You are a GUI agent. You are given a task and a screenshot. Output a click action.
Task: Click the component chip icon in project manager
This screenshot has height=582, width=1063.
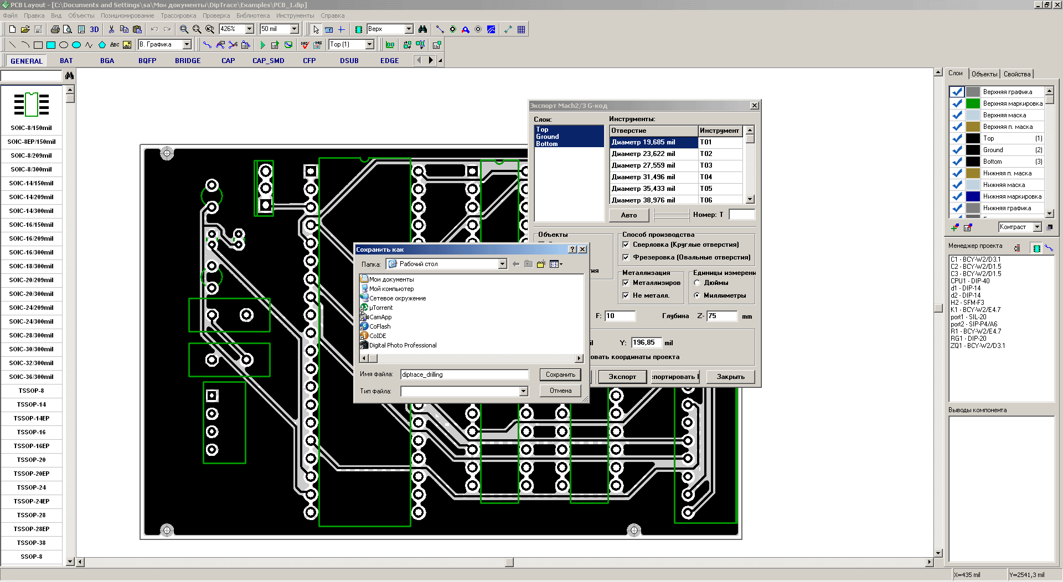tap(1036, 248)
